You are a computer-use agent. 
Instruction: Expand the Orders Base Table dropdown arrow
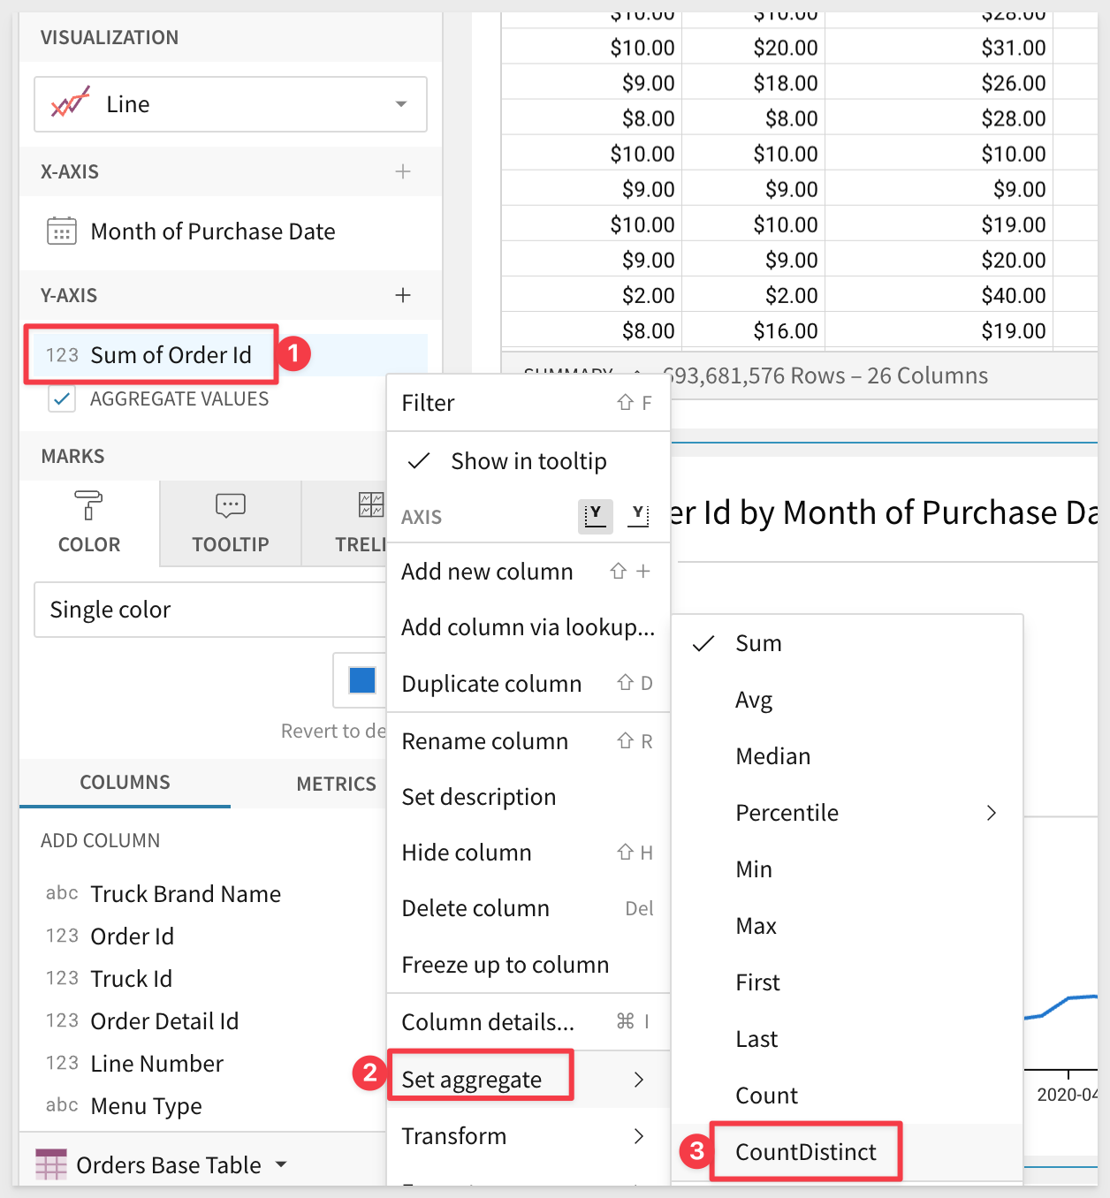click(x=281, y=1164)
